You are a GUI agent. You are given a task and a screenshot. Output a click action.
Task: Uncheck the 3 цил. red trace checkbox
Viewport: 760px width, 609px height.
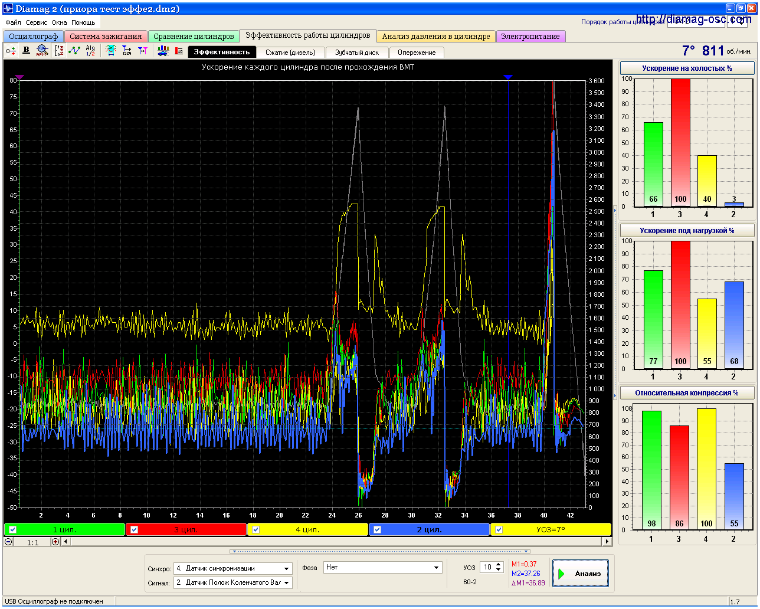click(x=134, y=529)
